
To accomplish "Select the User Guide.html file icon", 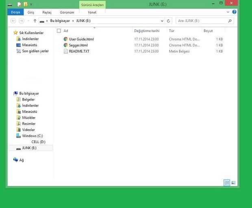I will pyautogui.click(x=65, y=39).
